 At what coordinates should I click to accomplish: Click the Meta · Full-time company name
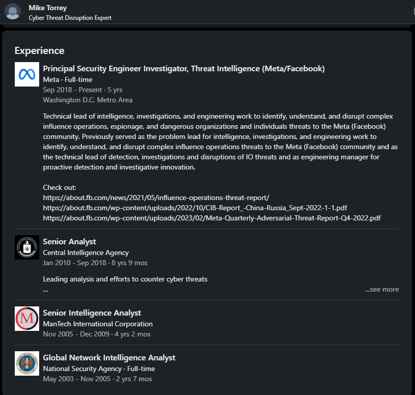(x=68, y=79)
